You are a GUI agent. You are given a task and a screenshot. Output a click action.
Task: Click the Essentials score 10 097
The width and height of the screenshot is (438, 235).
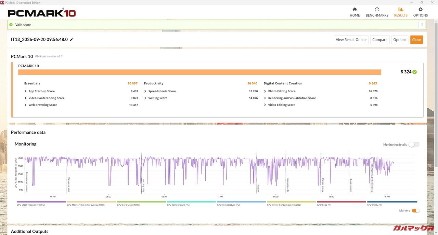tap(132, 83)
